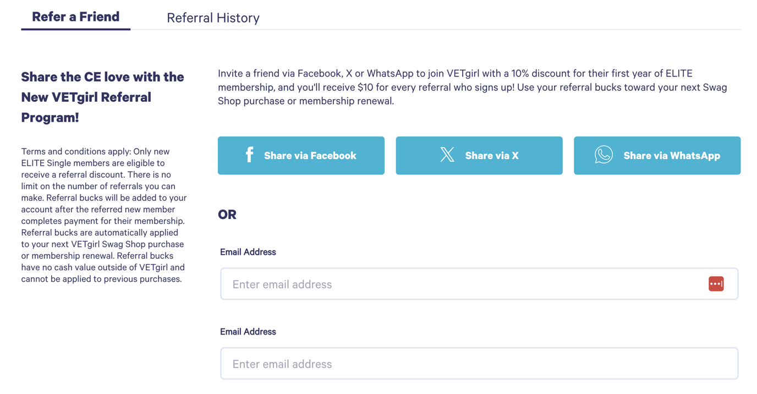Click the Share via Facebook button
The image size is (757, 394).
pyautogui.click(x=301, y=155)
